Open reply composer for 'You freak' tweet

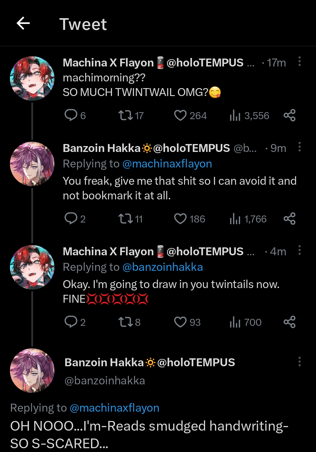click(71, 219)
